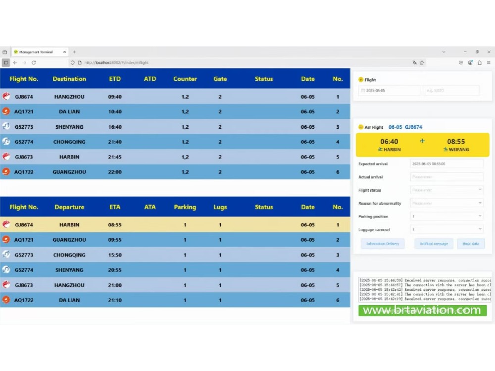
Task: Click the yellow icon beside the Arr Flight heading
Action: (x=360, y=127)
